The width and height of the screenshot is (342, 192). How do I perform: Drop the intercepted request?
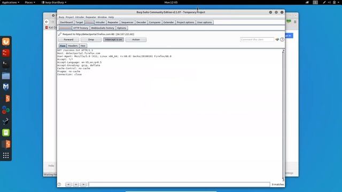pos(91,39)
